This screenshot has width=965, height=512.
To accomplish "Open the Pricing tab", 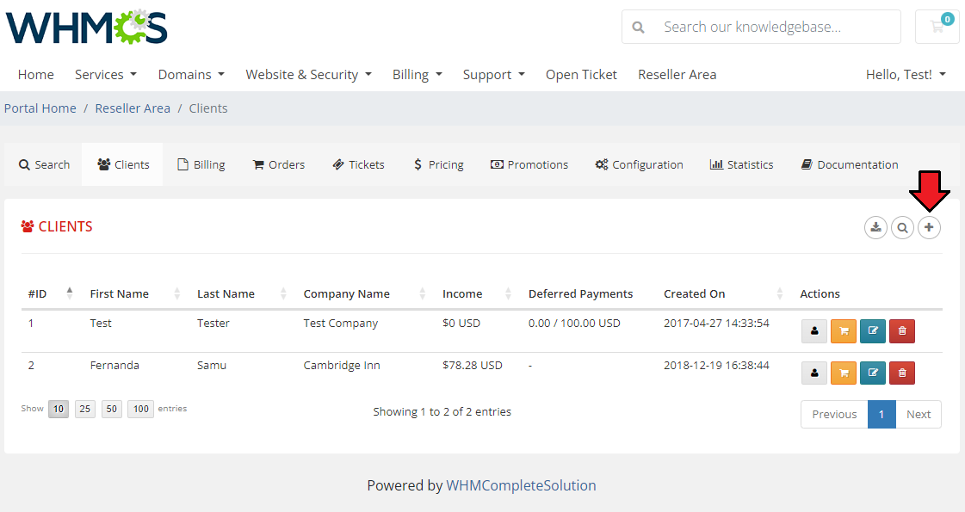I will (x=438, y=164).
